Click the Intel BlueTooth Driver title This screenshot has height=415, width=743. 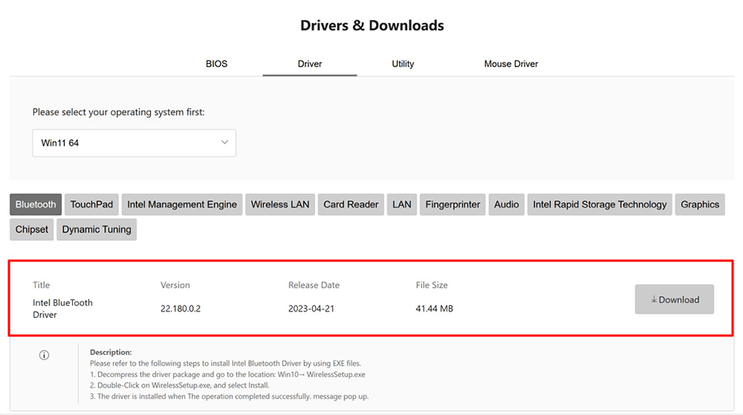pos(63,308)
